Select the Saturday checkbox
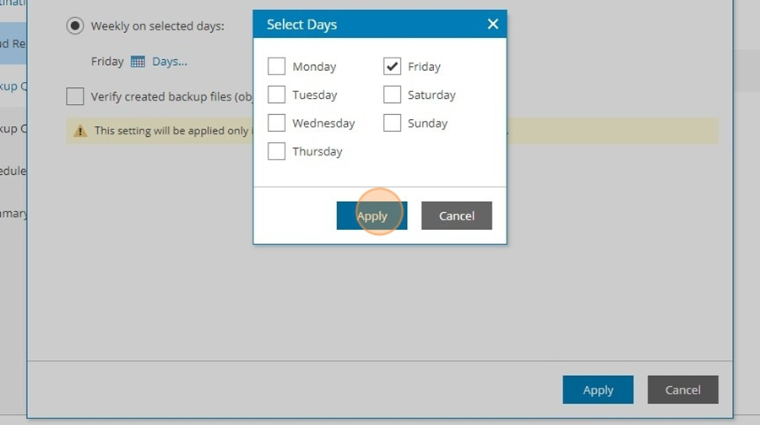This screenshot has height=425, width=760. pos(392,94)
